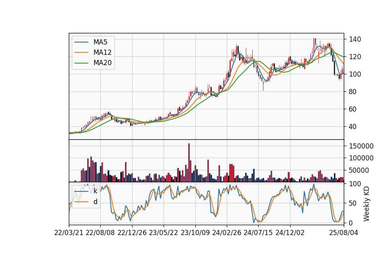The image size is (382, 274).
Task: Click the 80 price axis value
Action: [353, 92]
